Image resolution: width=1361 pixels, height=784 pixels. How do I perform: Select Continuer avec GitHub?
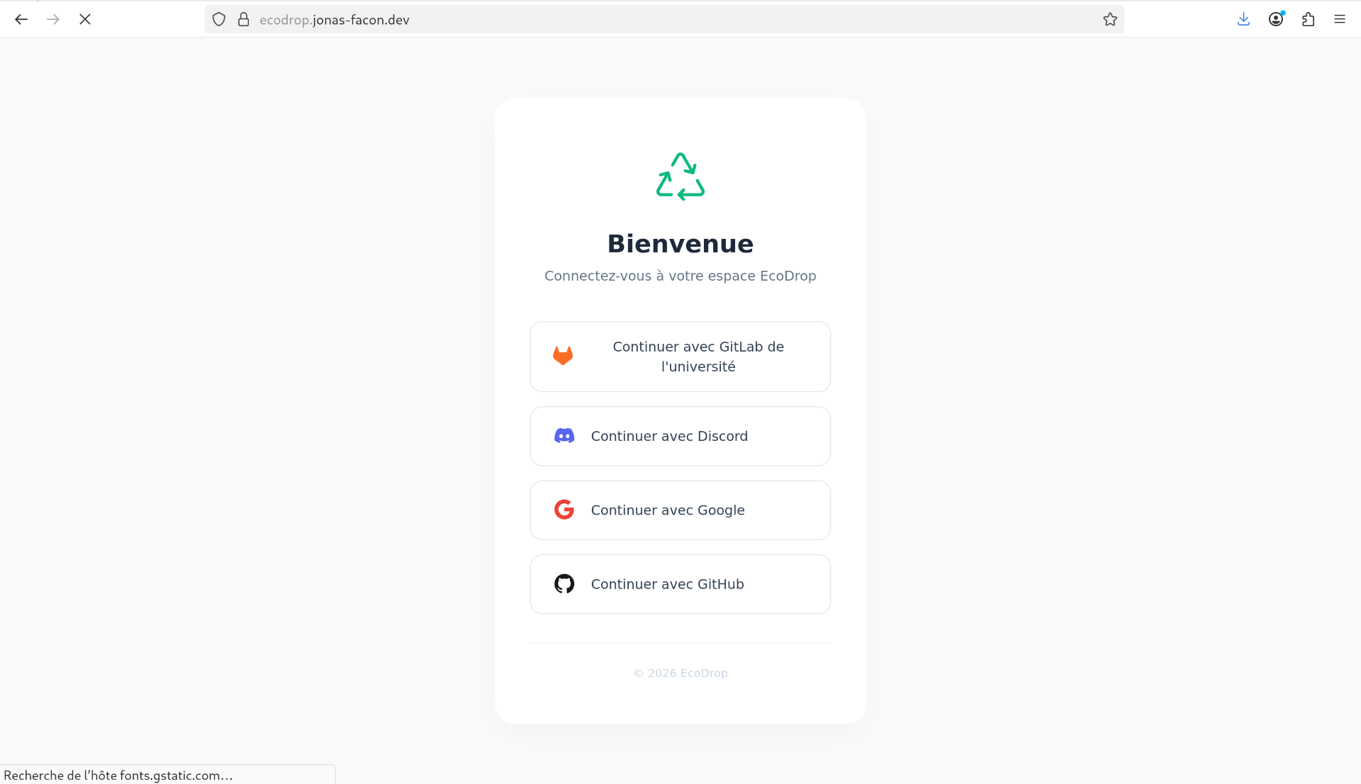(680, 584)
